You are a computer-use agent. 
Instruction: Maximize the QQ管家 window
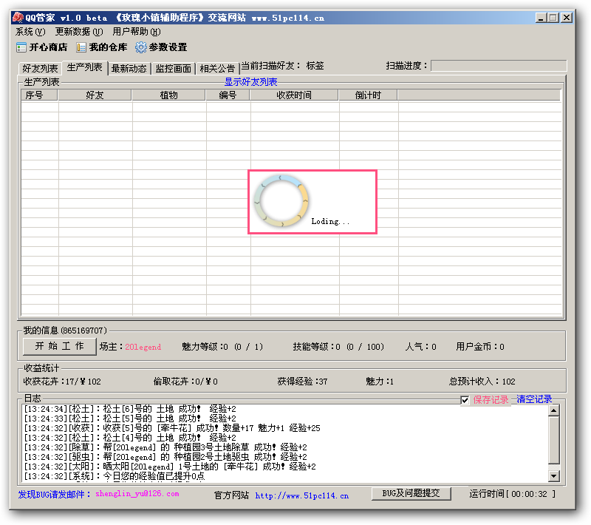tap(553, 18)
